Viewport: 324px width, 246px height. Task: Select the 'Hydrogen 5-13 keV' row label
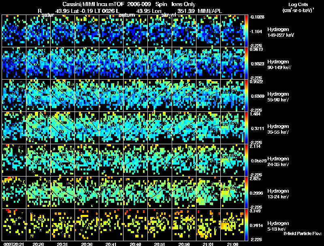click(x=278, y=226)
